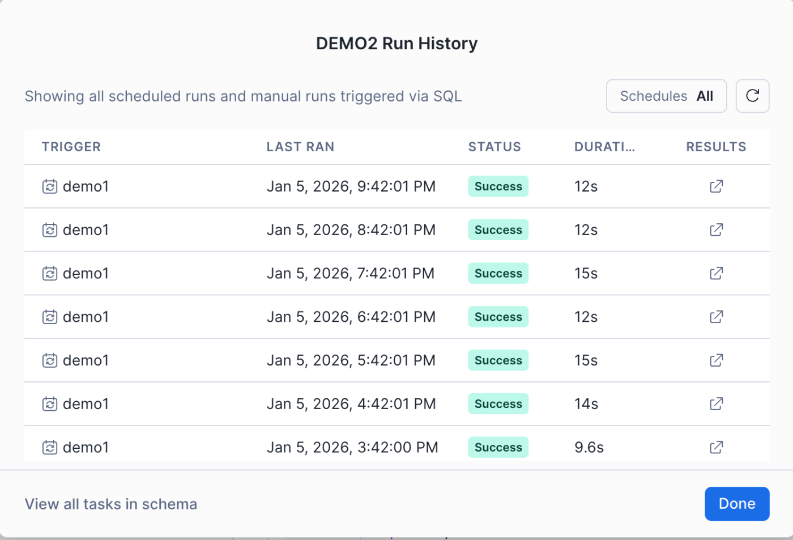This screenshot has height=540, width=793.
Task: Open results for the 4:42:01 PM run
Action: coord(716,404)
